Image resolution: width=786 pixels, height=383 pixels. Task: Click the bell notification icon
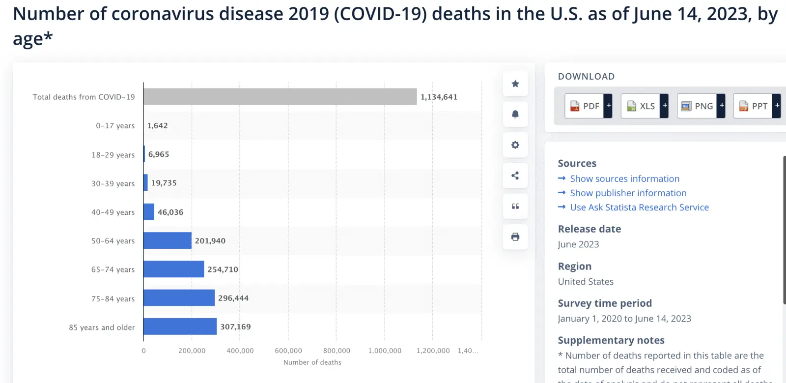pos(515,114)
